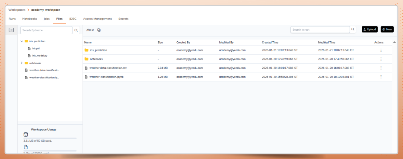Click the Workspace Usage heading

click(x=44, y=130)
